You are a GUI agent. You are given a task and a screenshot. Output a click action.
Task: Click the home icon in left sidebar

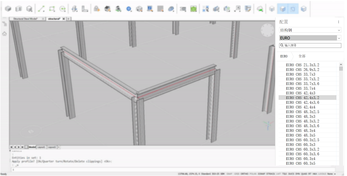5,34
